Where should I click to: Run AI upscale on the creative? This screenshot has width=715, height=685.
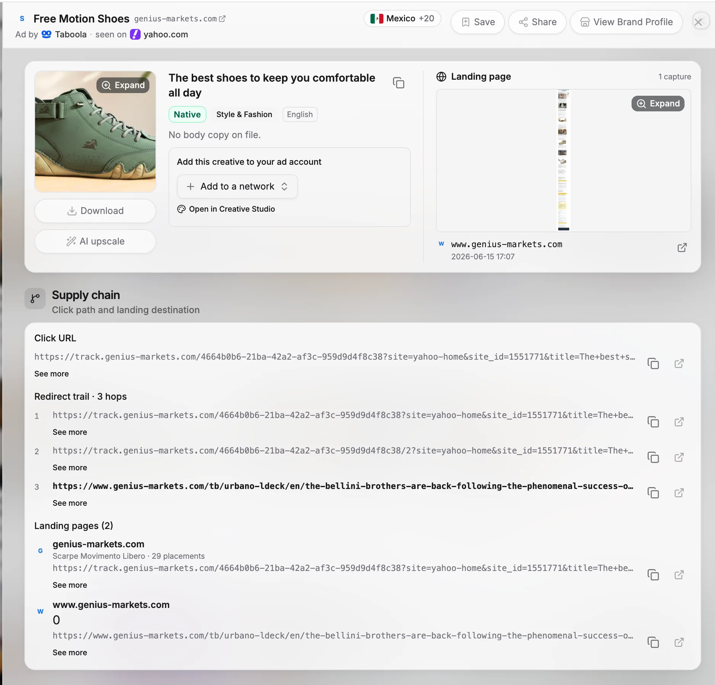tap(95, 241)
